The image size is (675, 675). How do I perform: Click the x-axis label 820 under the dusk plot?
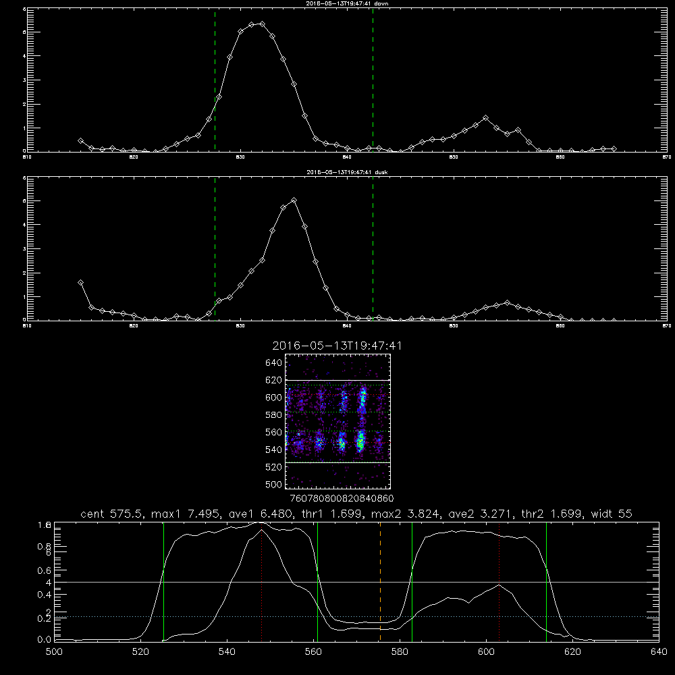[x=134, y=326]
